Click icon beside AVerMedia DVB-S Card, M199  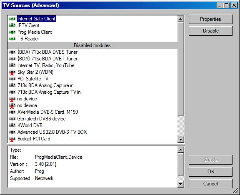coord(12,112)
